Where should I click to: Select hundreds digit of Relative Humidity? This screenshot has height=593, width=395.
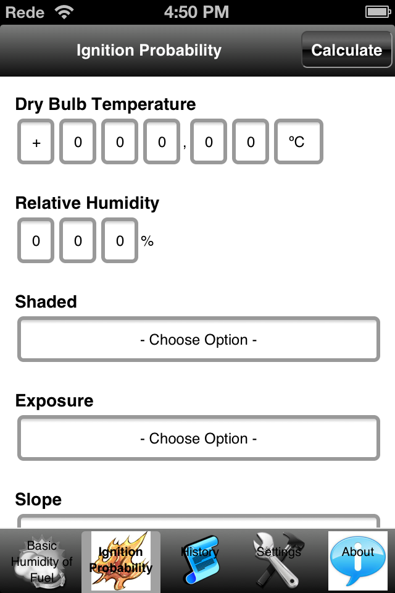pyautogui.click(x=36, y=240)
